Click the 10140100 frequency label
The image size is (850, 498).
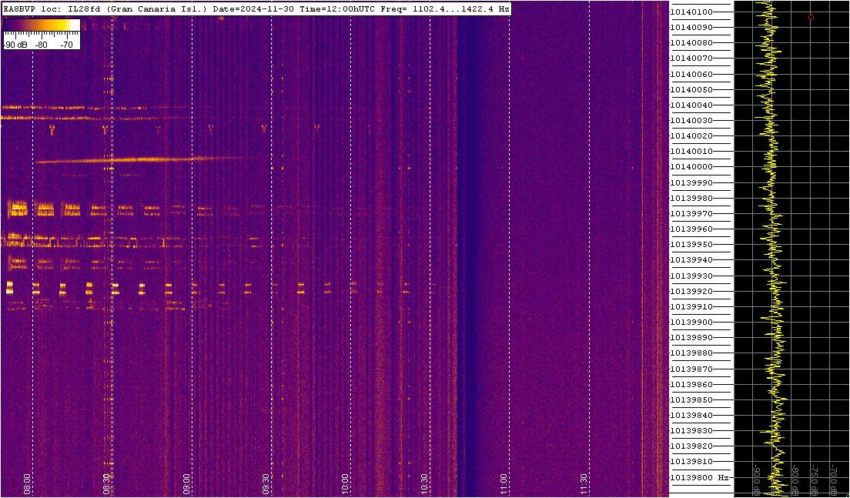click(x=691, y=12)
